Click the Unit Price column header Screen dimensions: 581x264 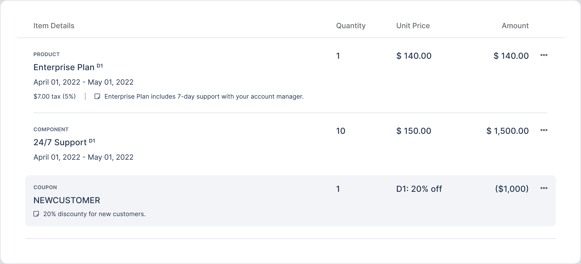pos(413,26)
